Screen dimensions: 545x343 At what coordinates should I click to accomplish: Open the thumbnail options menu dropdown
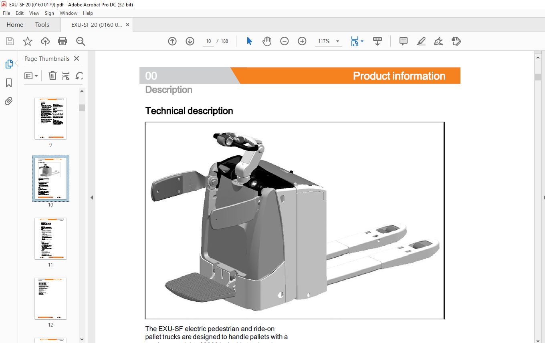pyautogui.click(x=31, y=76)
